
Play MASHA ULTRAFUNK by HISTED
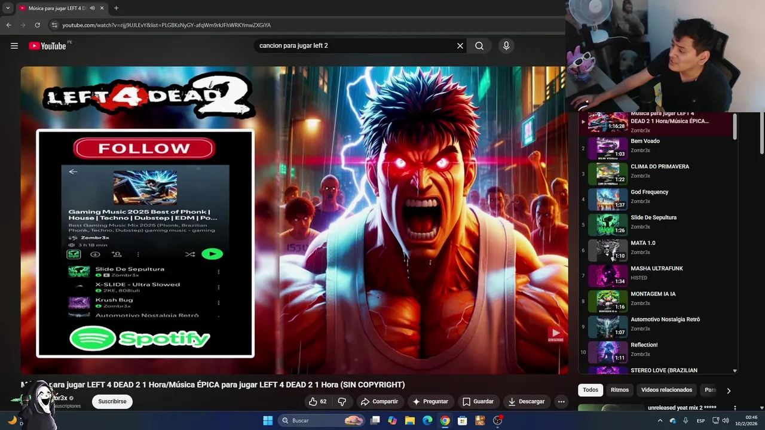coord(655,276)
